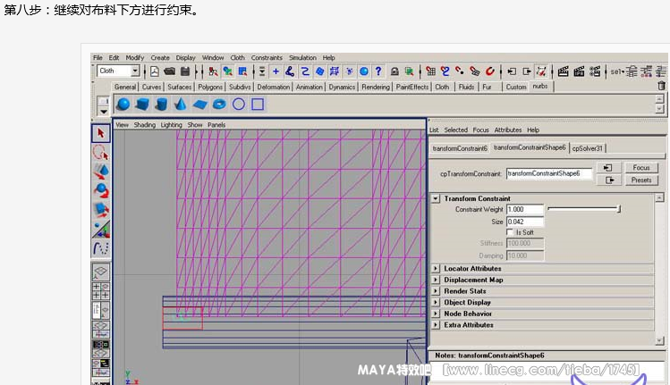Click the torus shelf icon
The width and height of the screenshot is (670, 385).
[219, 105]
